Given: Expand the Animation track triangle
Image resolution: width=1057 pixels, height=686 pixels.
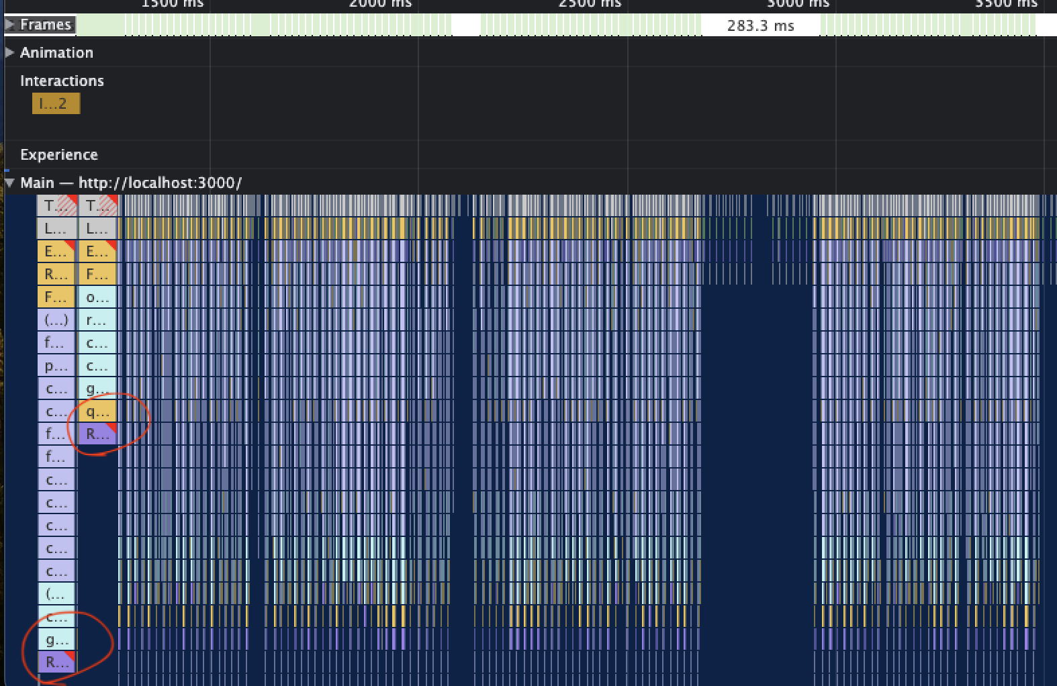Looking at the screenshot, I should (9, 52).
